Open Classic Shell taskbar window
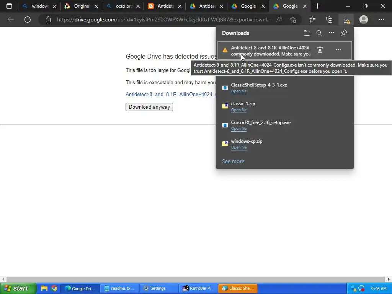The width and height of the screenshot is (392, 294). click(x=237, y=288)
